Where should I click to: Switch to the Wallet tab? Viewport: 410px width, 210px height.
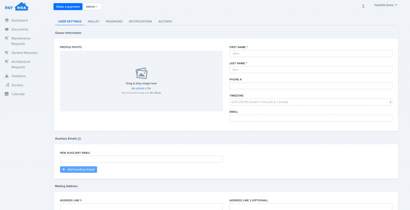pos(93,21)
